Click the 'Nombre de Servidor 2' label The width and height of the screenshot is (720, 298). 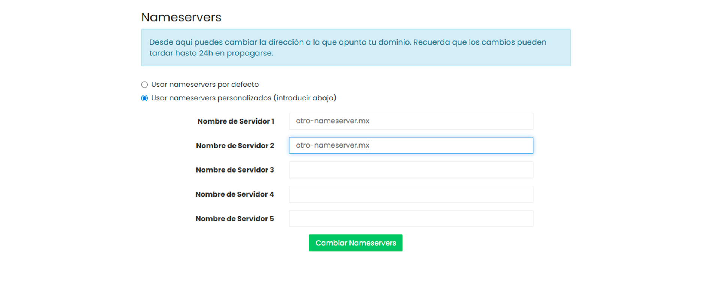(x=235, y=146)
